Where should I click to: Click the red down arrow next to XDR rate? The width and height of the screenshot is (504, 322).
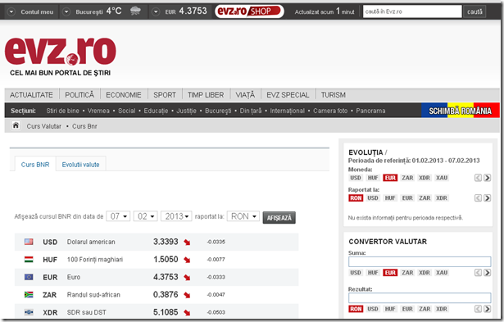[x=187, y=312]
